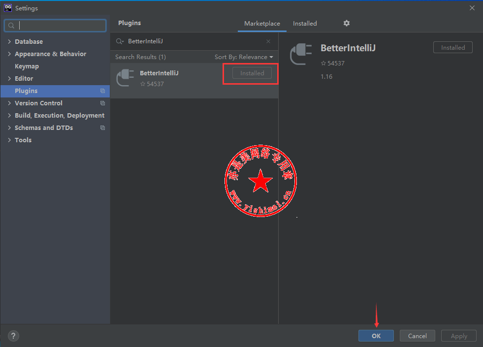Click the Apply button

click(x=459, y=336)
